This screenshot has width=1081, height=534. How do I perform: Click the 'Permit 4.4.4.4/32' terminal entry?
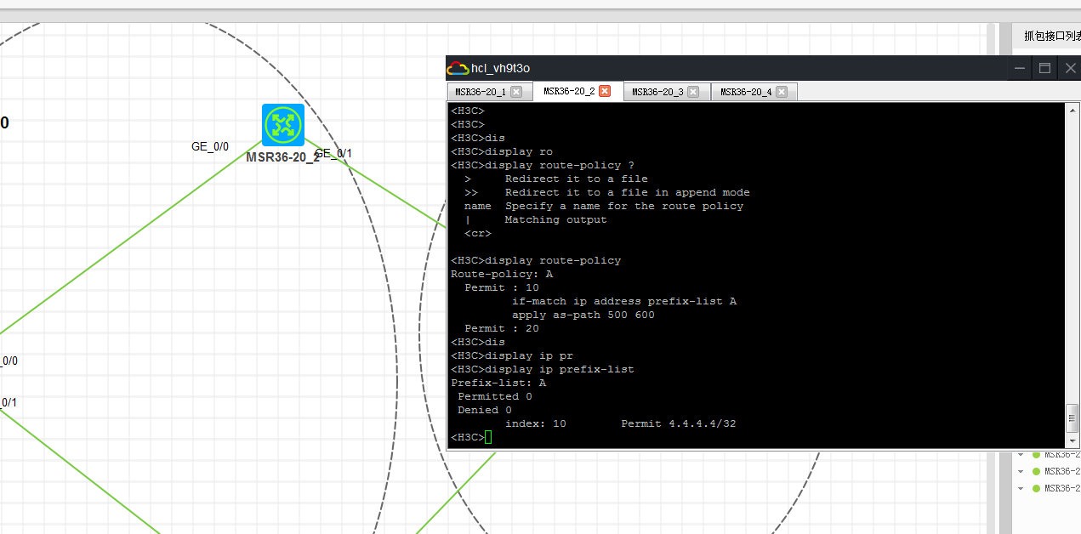(678, 423)
